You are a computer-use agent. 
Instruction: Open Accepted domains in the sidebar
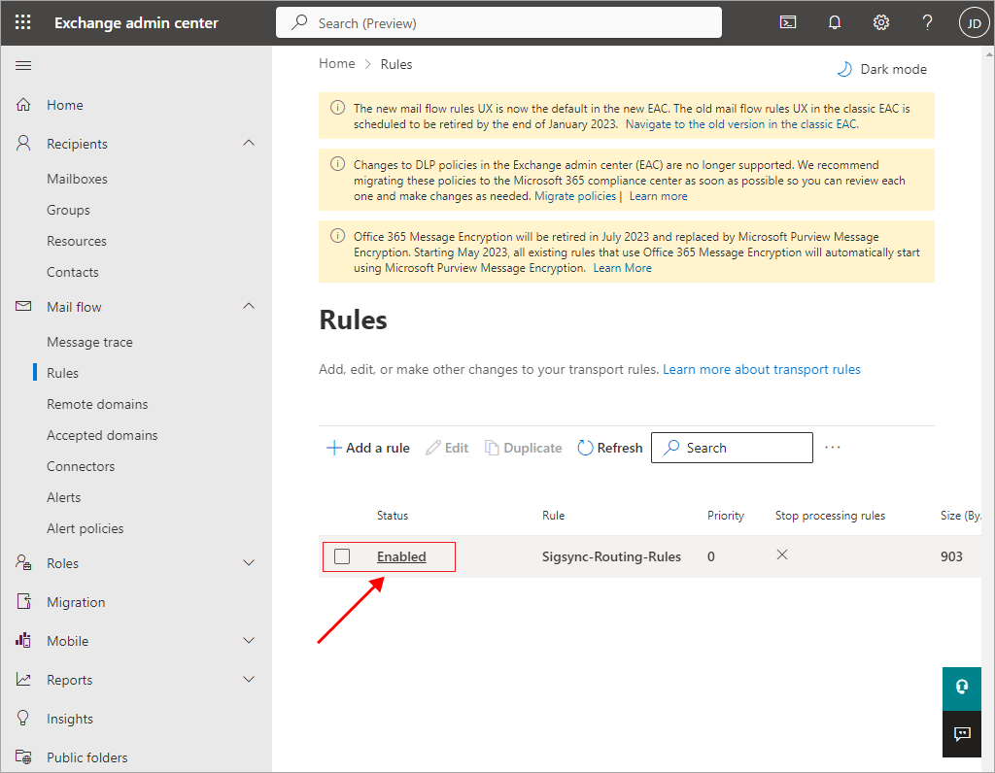point(101,435)
